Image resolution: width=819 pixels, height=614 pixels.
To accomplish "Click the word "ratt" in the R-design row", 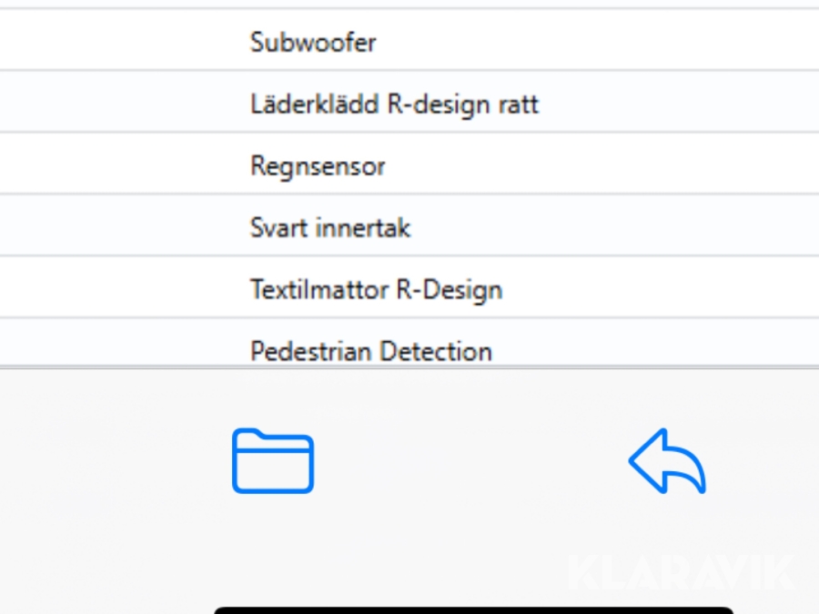I will coord(519,105).
